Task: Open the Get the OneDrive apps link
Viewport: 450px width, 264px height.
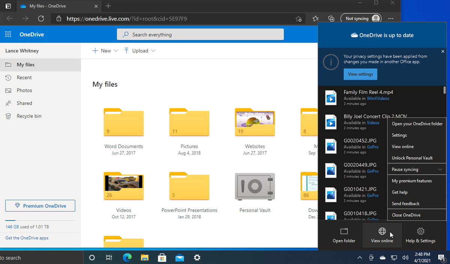Action: pyautogui.click(x=27, y=238)
